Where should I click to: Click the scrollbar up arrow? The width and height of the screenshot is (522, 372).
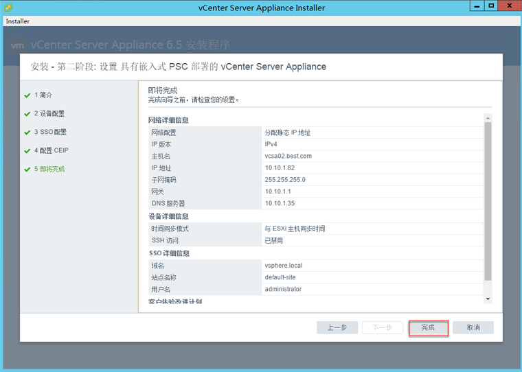(488, 118)
